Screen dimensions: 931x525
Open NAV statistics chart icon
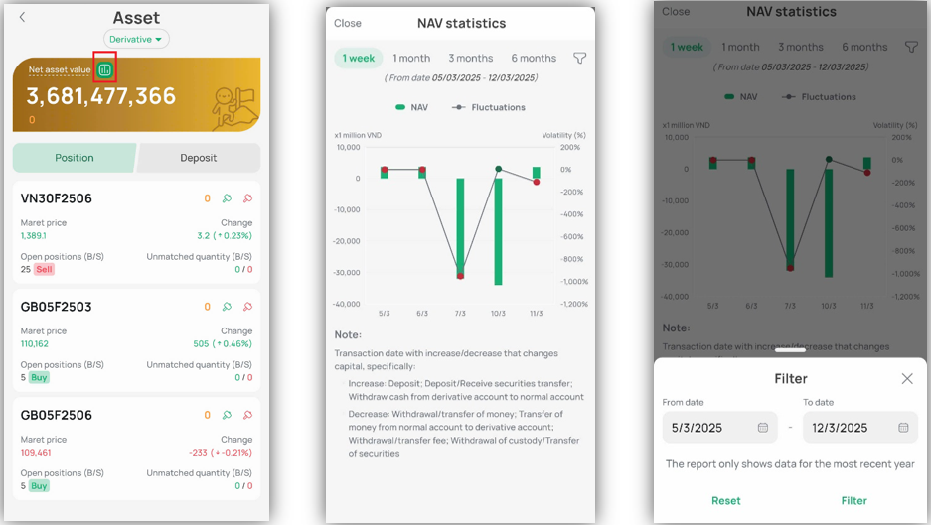104,69
